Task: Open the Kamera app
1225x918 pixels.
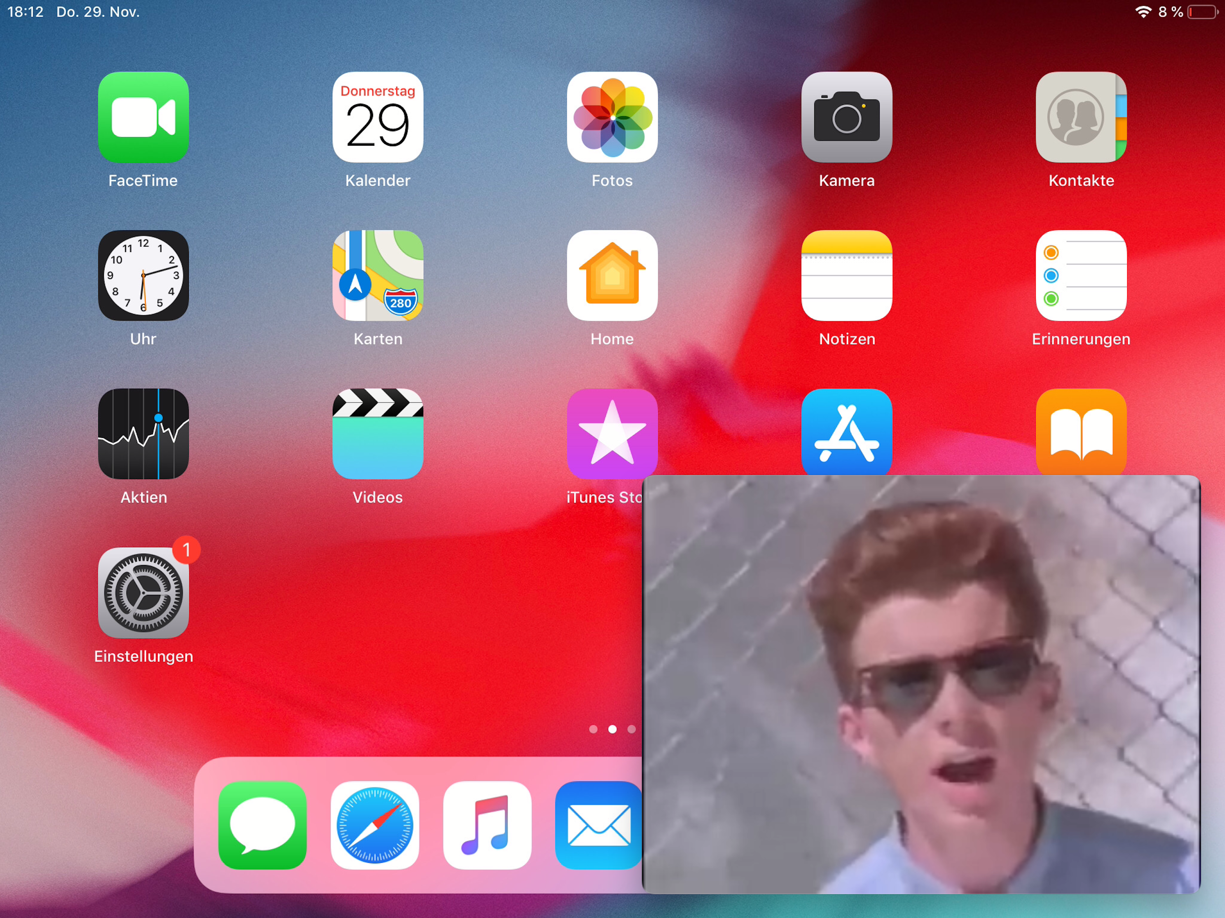Action: (x=846, y=117)
